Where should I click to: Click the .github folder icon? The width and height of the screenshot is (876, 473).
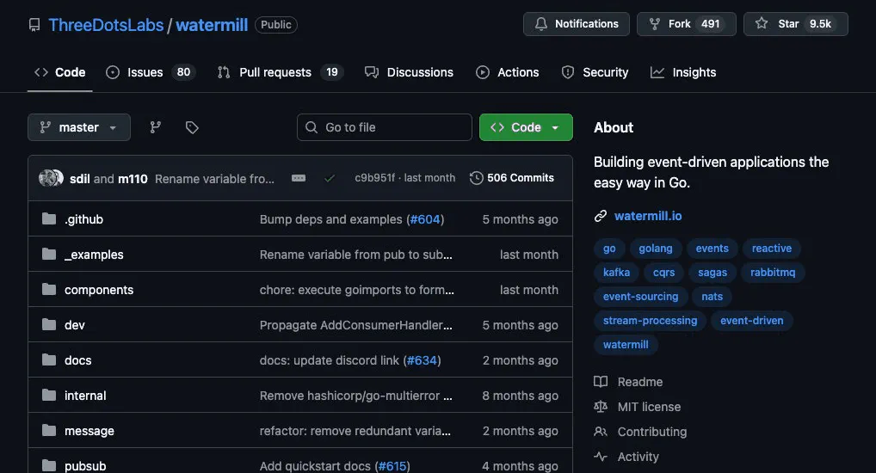(49, 219)
